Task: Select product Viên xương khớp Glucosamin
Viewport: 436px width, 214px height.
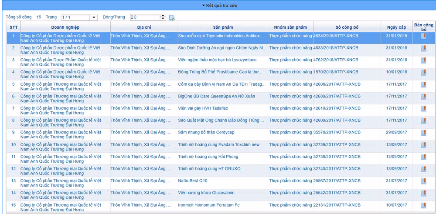Action: (x=206, y=193)
